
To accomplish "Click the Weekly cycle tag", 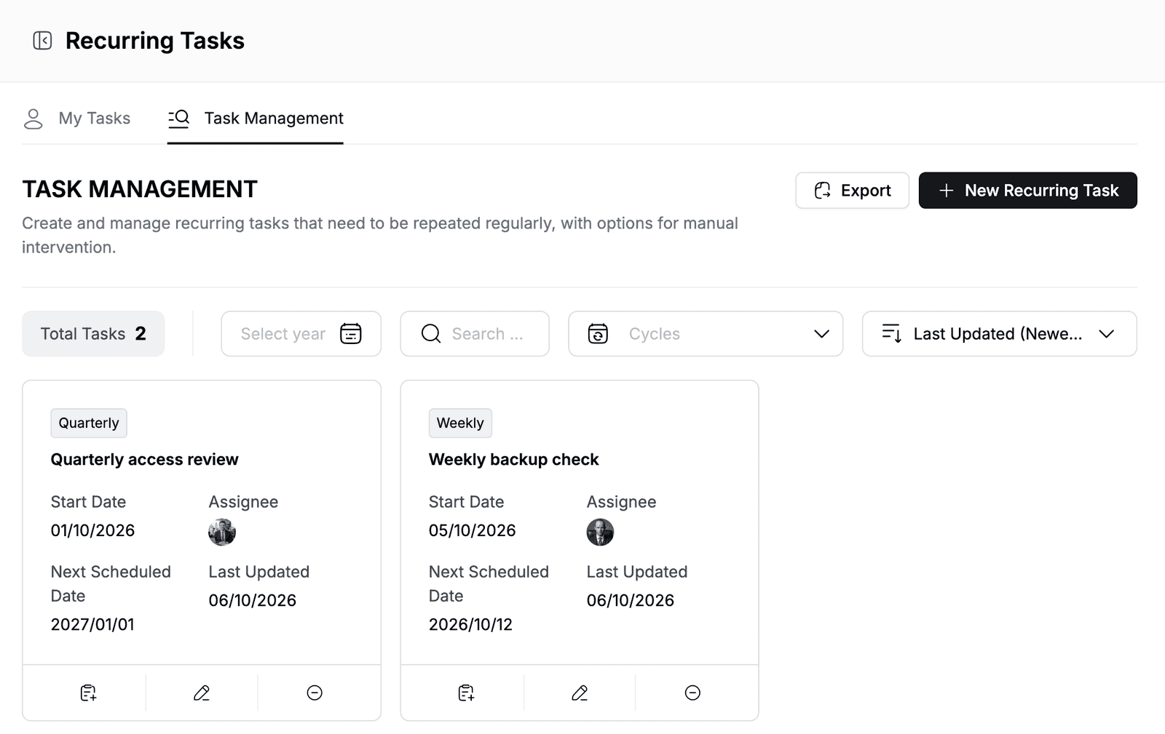I will (x=460, y=423).
